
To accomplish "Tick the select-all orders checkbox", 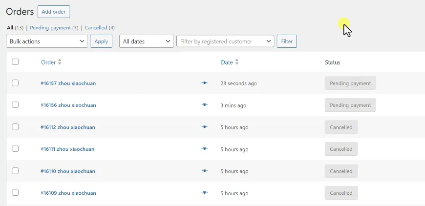I will 15,62.
